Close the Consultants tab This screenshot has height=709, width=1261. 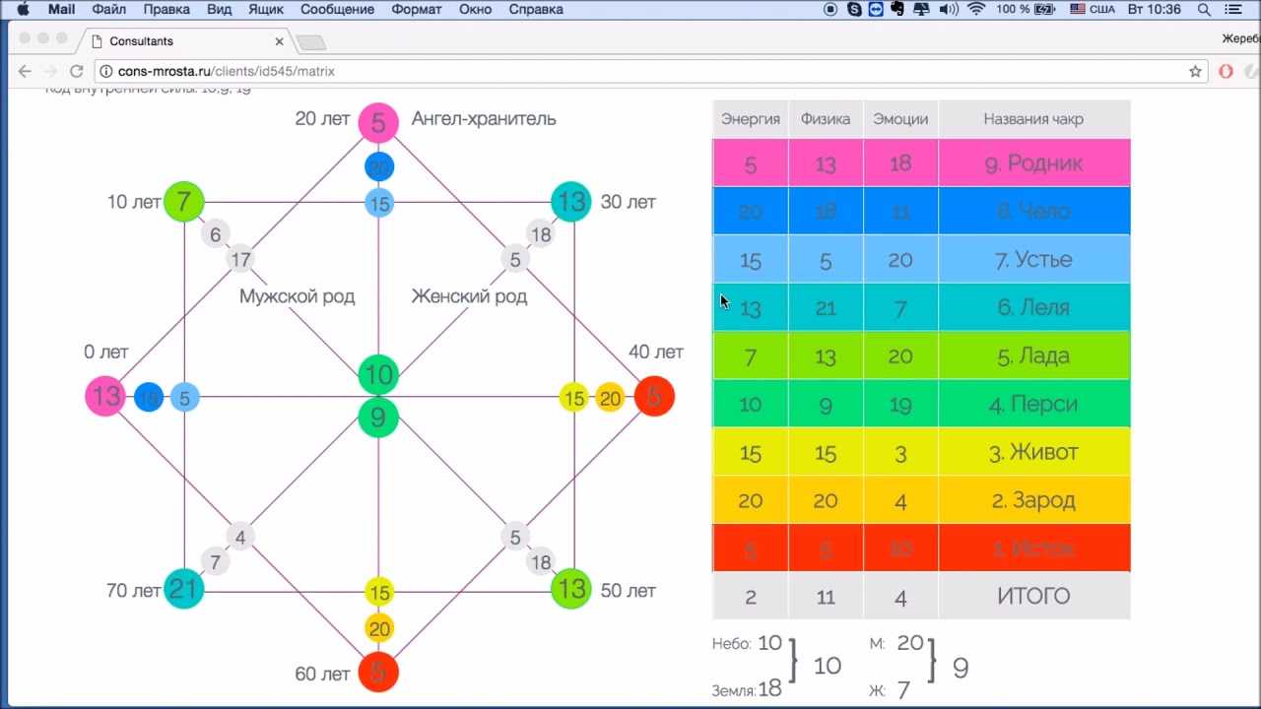pos(279,41)
